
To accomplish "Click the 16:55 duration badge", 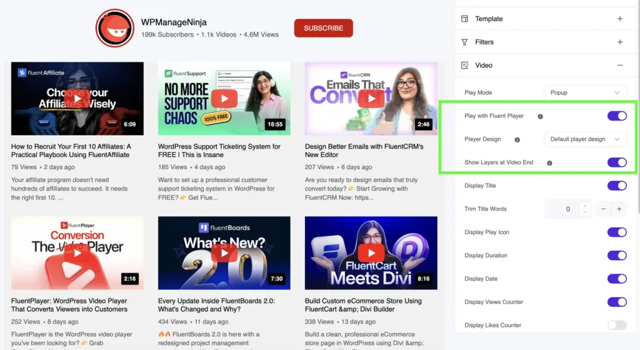I will click(275, 124).
